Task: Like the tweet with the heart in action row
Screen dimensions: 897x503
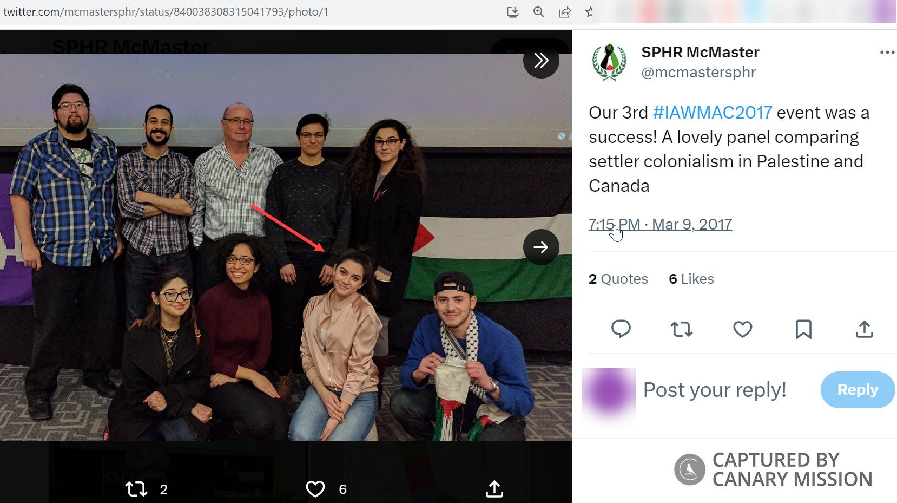Action: coord(742,329)
